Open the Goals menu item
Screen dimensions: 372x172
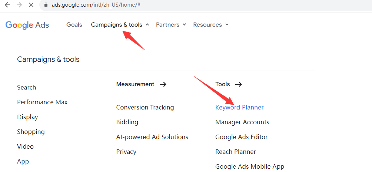coord(74,25)
